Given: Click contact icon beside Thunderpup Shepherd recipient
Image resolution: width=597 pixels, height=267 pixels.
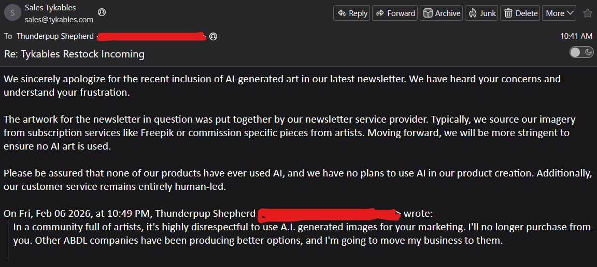Looking at the screenshot, I should [x=213, y=36].
